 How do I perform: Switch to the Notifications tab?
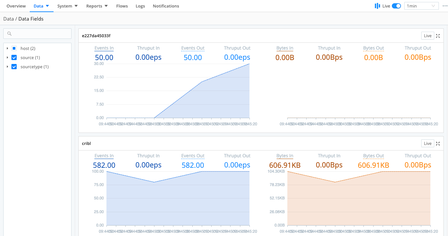pos(166,6)
